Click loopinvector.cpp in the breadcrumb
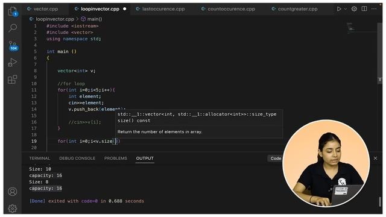Image resolution: width=386 pixels, height=217 pixels. click(55, 19)
